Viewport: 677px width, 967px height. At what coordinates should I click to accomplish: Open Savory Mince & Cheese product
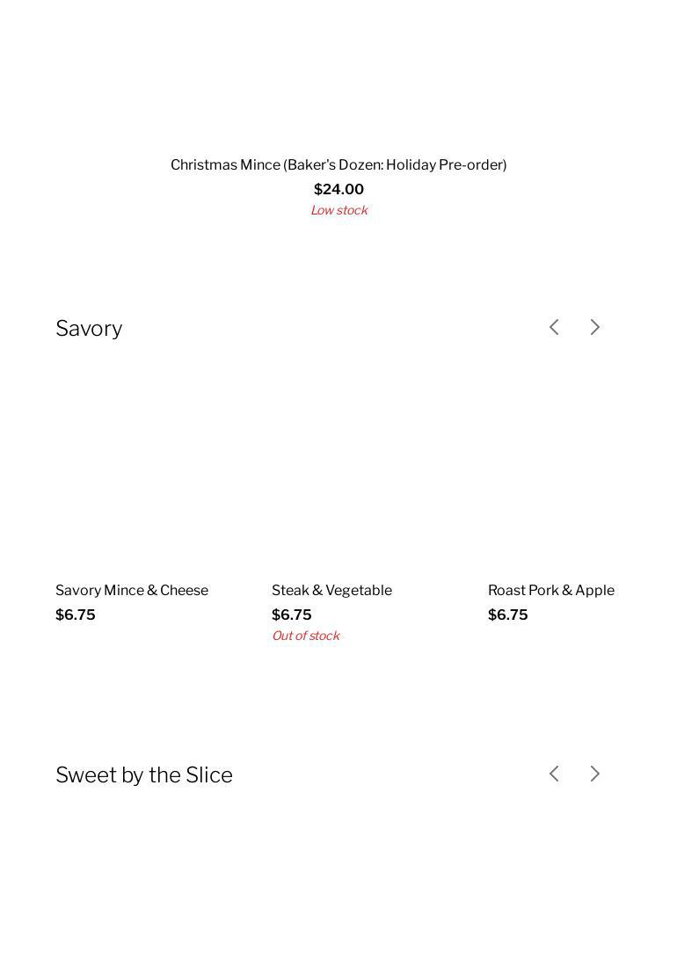click(132, 590)
